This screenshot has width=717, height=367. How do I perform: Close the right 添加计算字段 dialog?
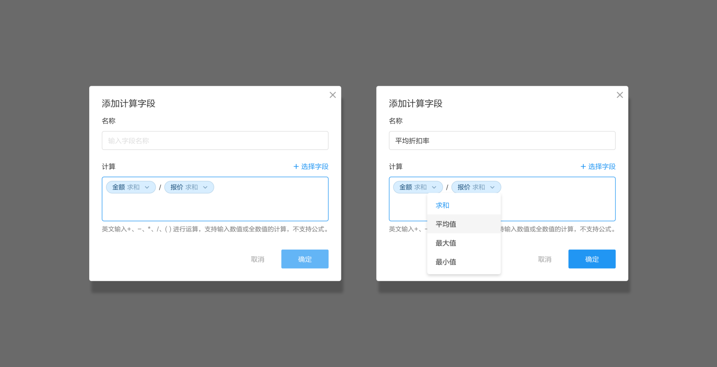coord(620,95)
